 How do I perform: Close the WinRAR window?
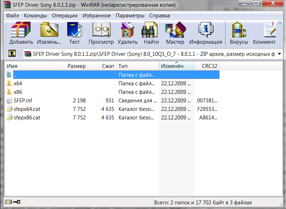[x=273, y=3]
